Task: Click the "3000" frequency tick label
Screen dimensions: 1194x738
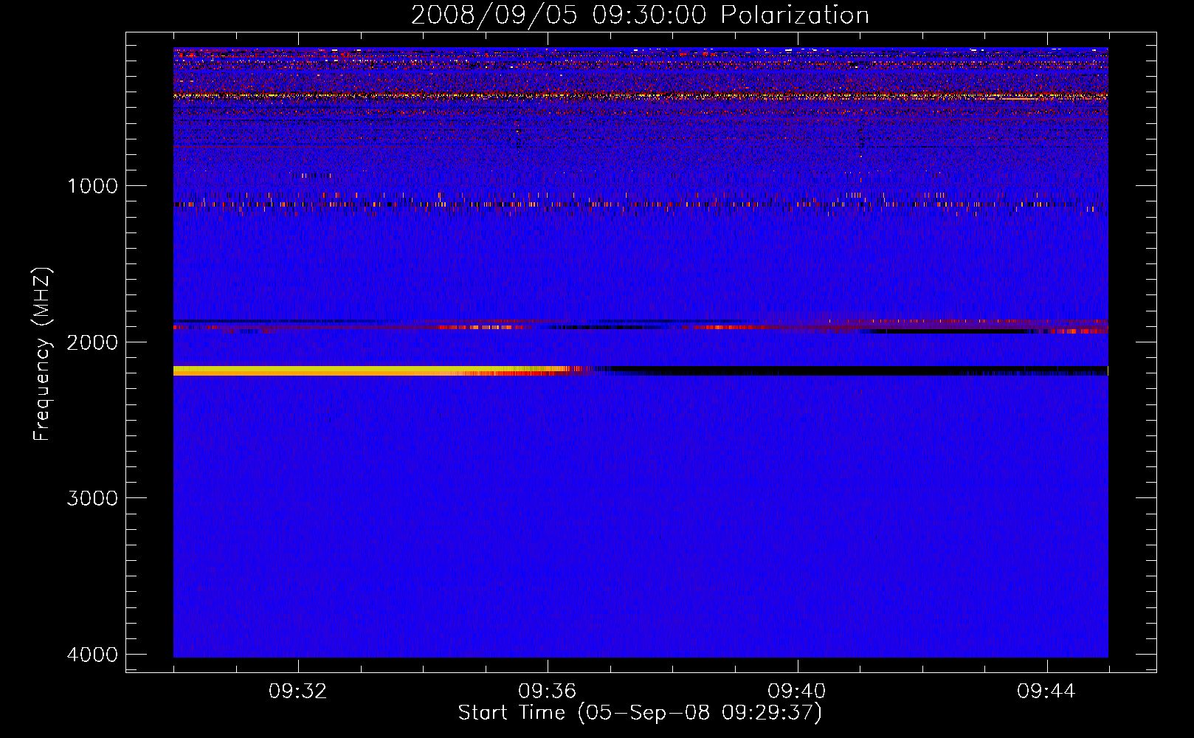Action: (x=92, y=498)
